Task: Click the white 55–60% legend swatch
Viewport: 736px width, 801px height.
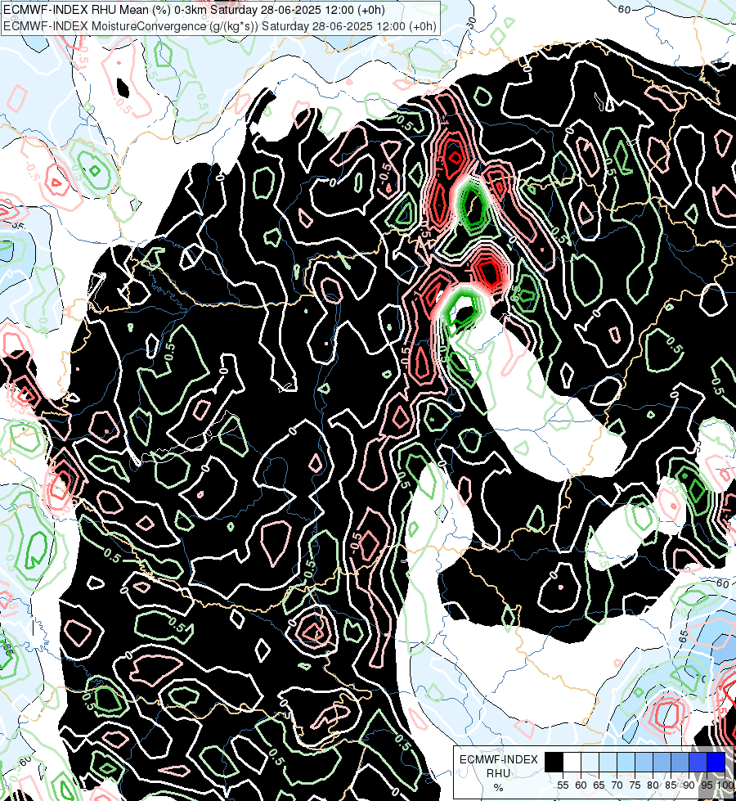Action: [572, 763]
